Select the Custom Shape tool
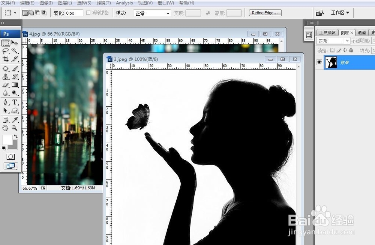Screen dimensions: 375x245 [15, 110]
